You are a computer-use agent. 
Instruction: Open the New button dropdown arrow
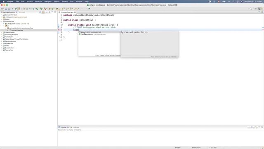coord(4,9)
